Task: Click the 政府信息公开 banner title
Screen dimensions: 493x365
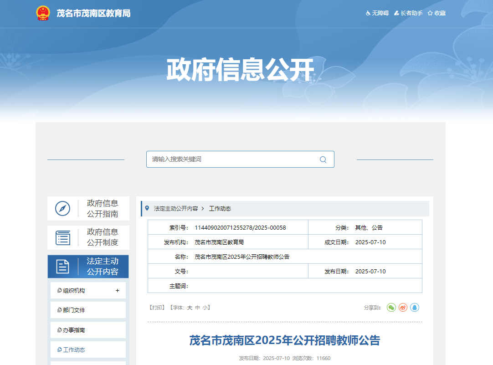Action: tap(240, 69)
